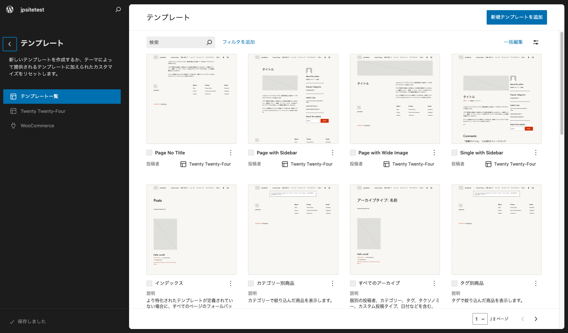The height and width of the screenshot is (333, 568).
Task: Click the カテゴリー別商品 template title
Action: tap(276, 283)
